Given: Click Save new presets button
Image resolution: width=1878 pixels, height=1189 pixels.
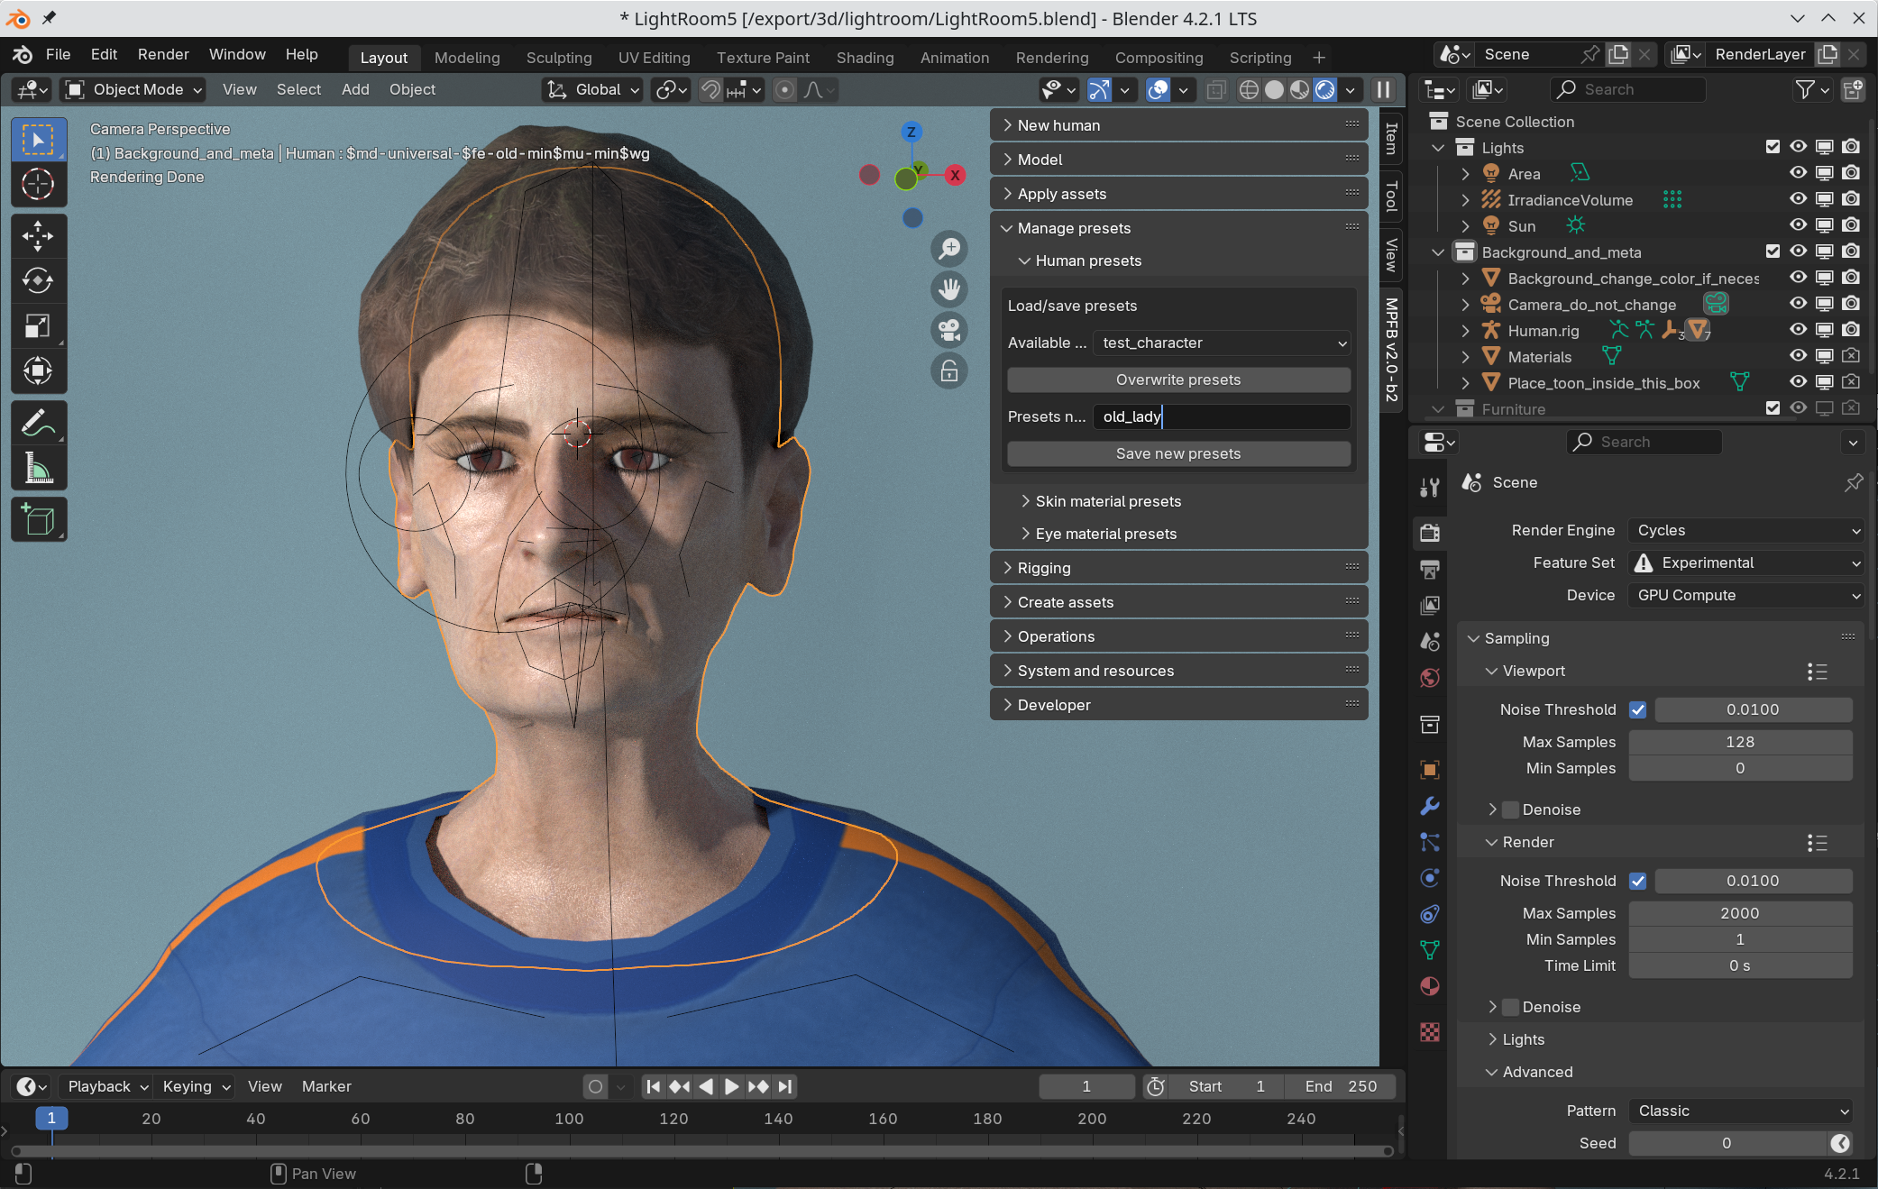Looking at the screenshot, I should (1178, 453).
